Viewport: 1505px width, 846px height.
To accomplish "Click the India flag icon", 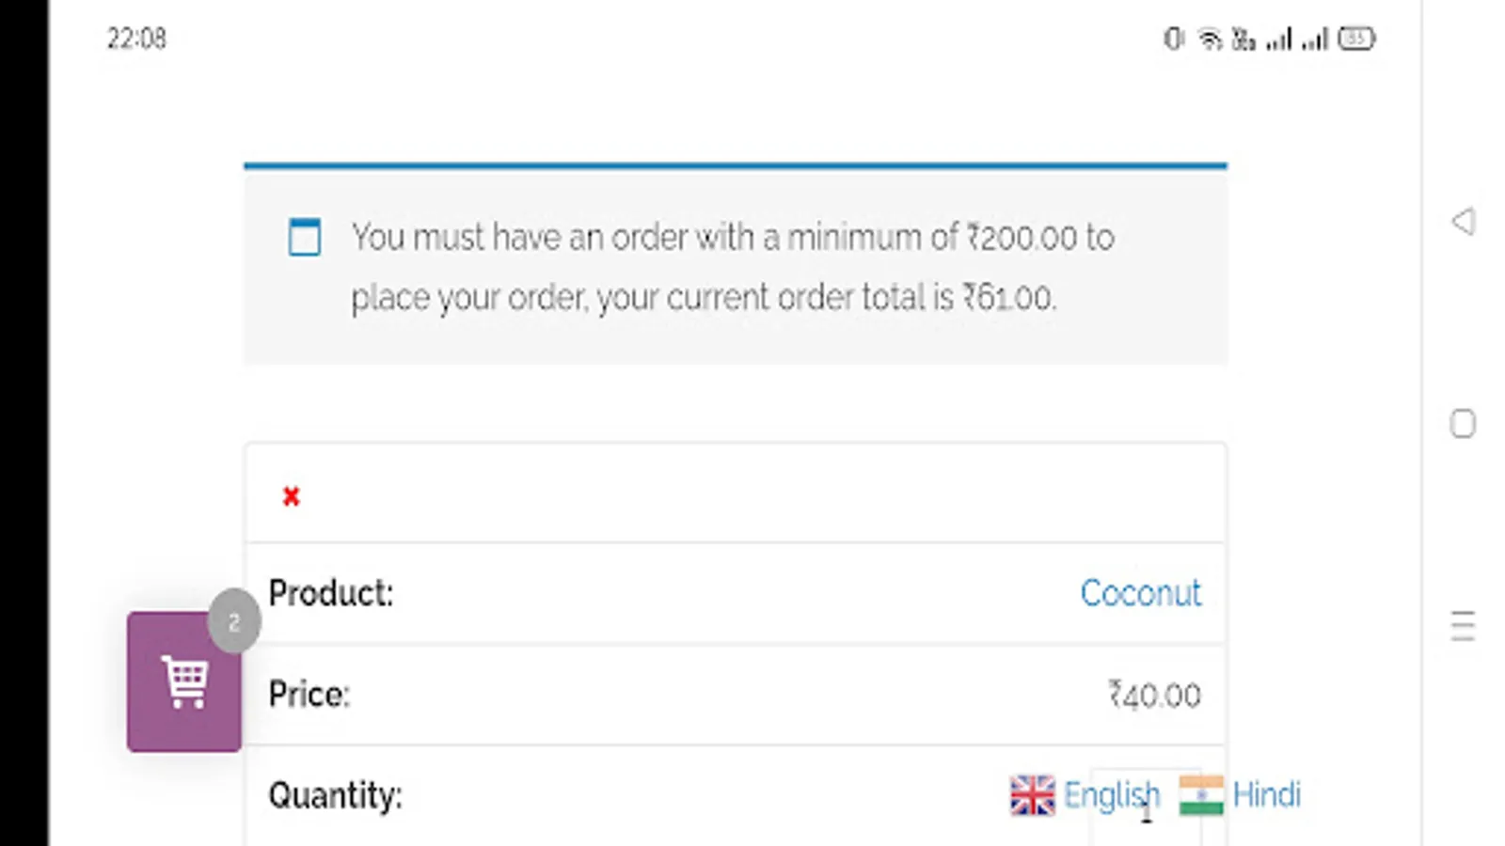I will 1201,795.
